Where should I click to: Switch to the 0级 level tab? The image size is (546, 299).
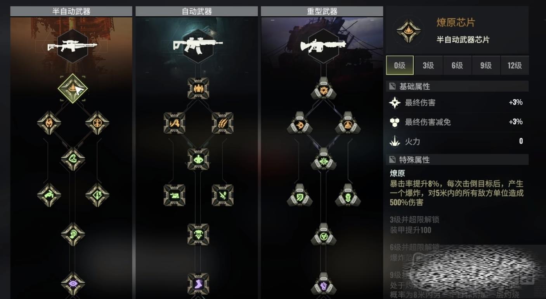(400, 65)
